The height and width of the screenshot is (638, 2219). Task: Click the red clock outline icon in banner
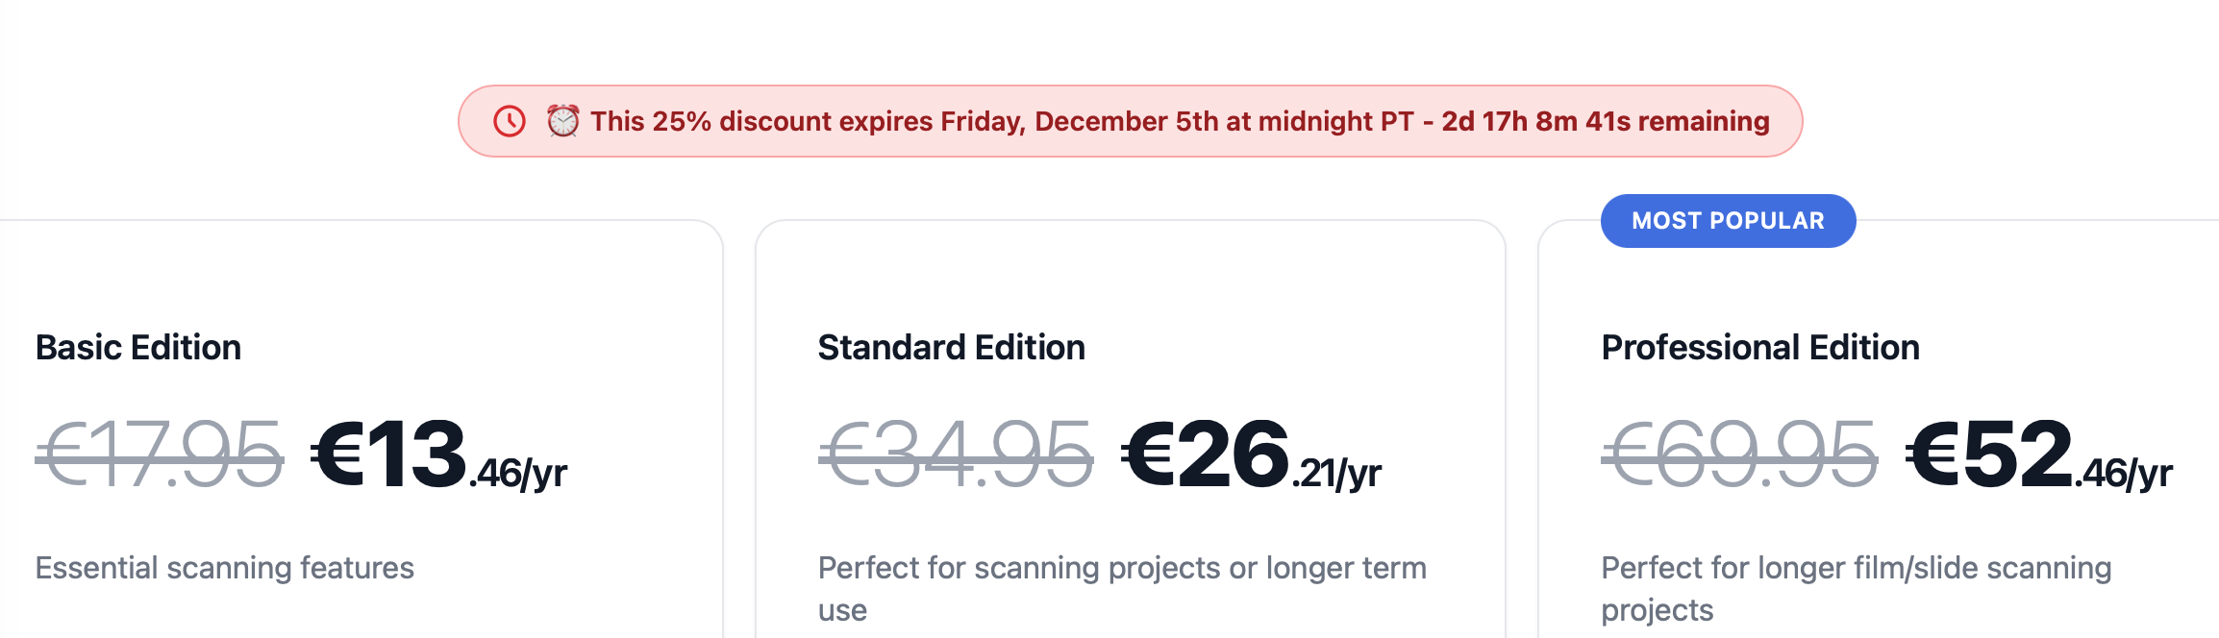(x=510, y=121)
